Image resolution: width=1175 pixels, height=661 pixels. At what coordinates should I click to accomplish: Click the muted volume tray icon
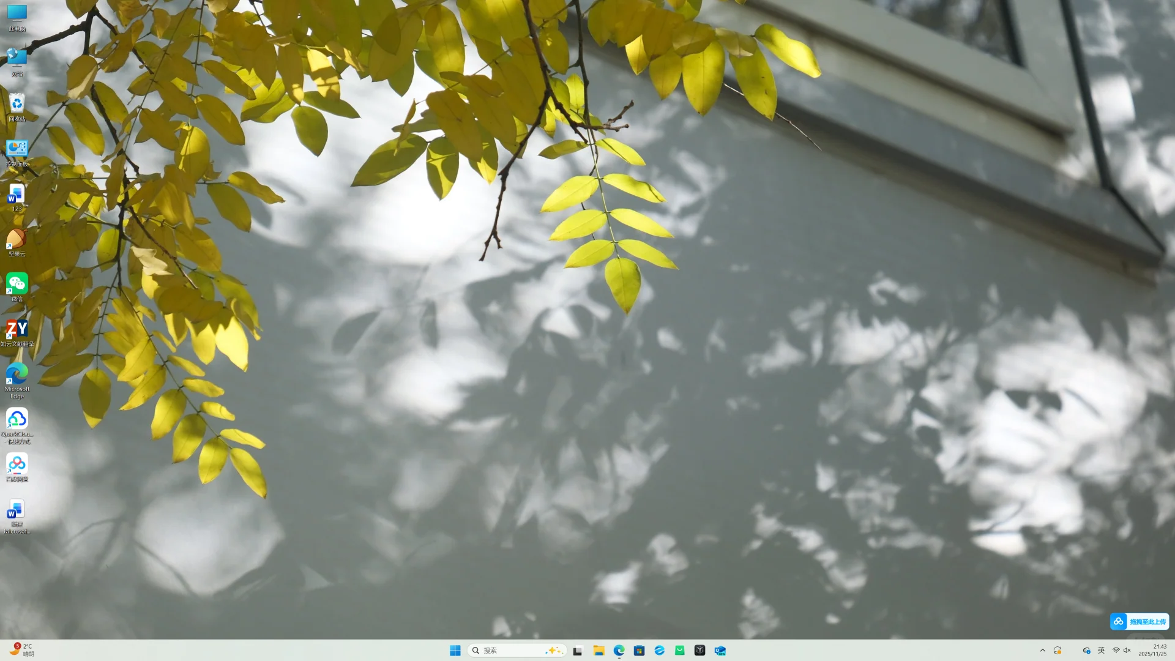(x=1127, y=651)
